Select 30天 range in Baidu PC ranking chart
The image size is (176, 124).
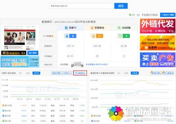(28, 73)
